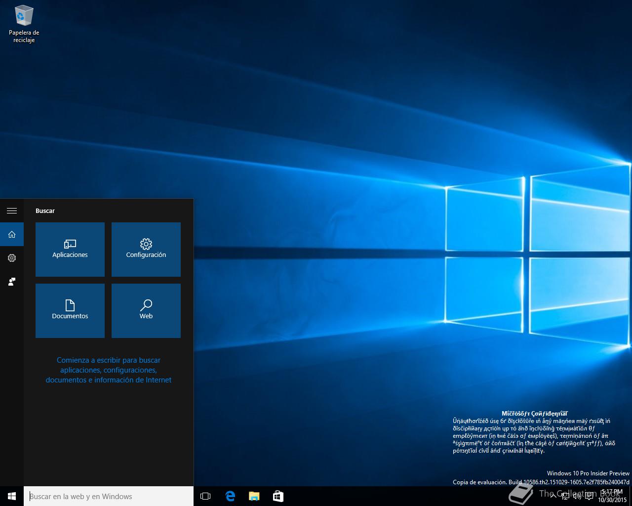This screenshot has width=632, height=506.
Task: Open search settings gear in sidebar
Action: 12,258
